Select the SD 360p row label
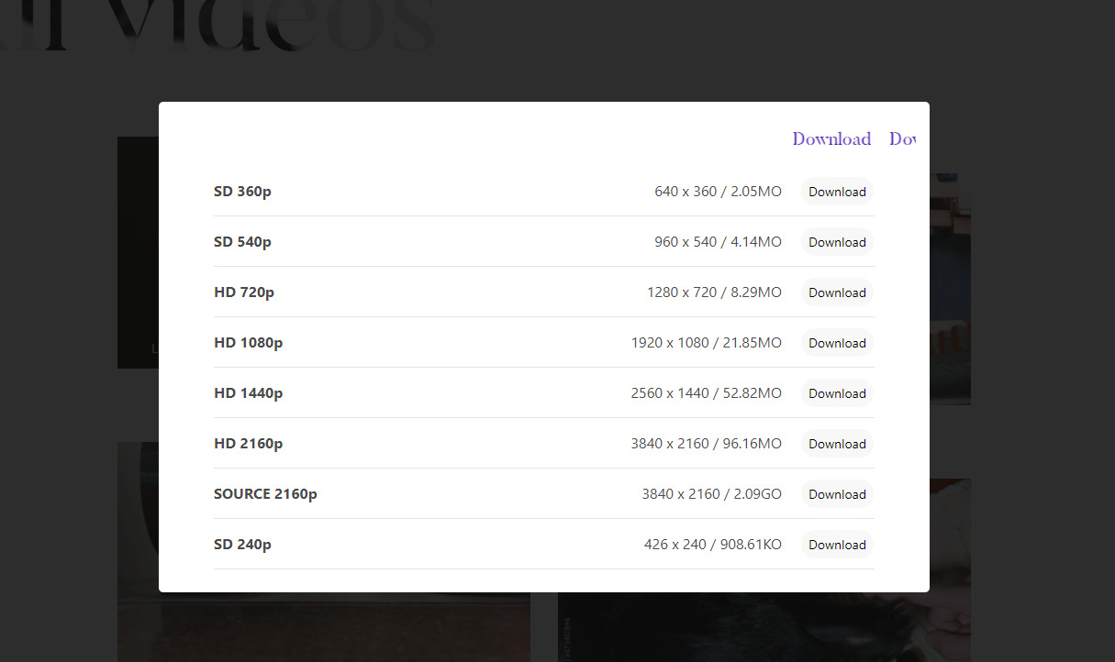The image size is (1115, 662). pyautogui.click(x=242, y=192)
